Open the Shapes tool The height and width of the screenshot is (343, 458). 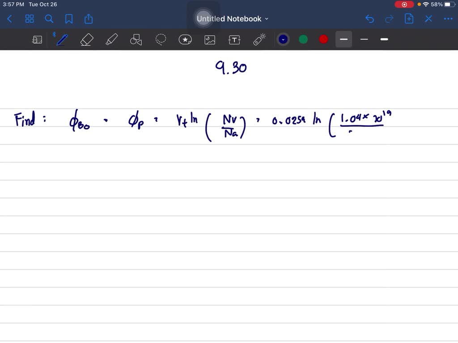[x=136, y=39]
